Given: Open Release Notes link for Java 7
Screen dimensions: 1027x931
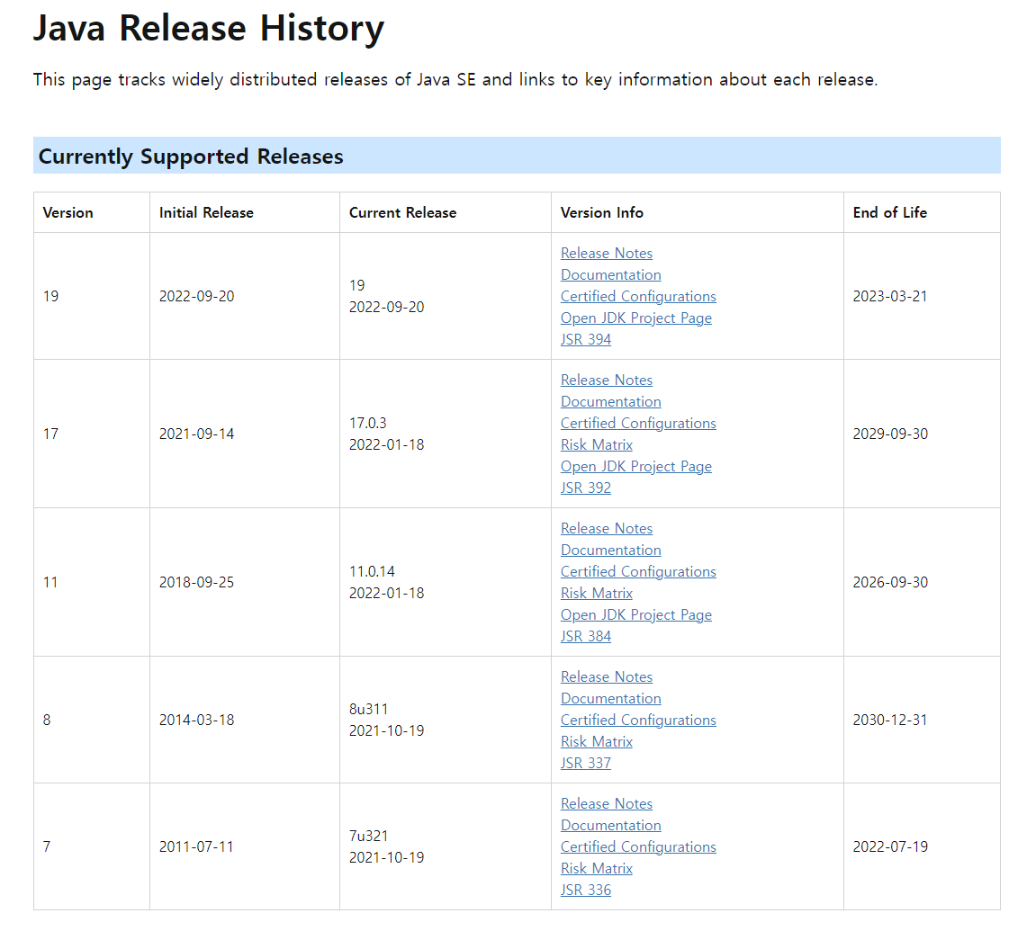Looking at the screenshot, I should click(607, 805).
